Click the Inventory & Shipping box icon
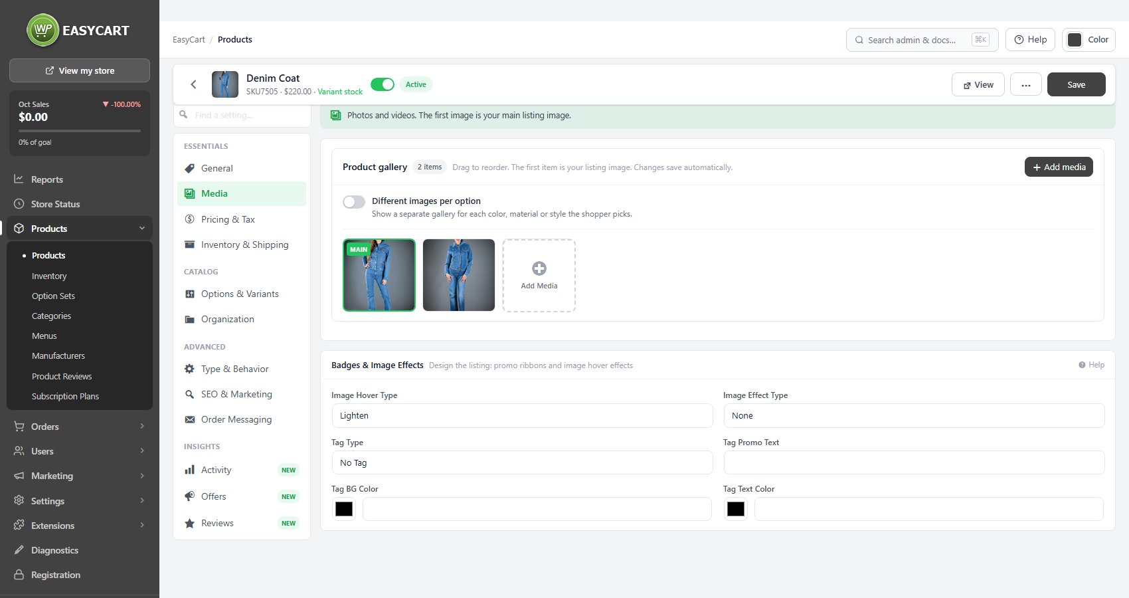The height and width of the screenshot is (598, 1129). (189, 245)
